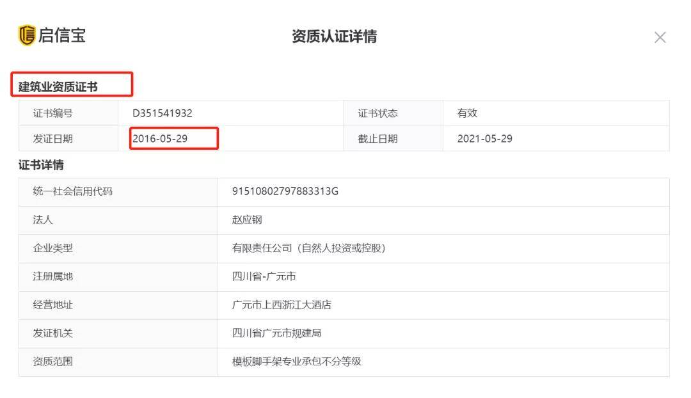Click the 统一社会信用代码 label cell
The width and height of the screenshot is (691, 398).
pos(72,191)
